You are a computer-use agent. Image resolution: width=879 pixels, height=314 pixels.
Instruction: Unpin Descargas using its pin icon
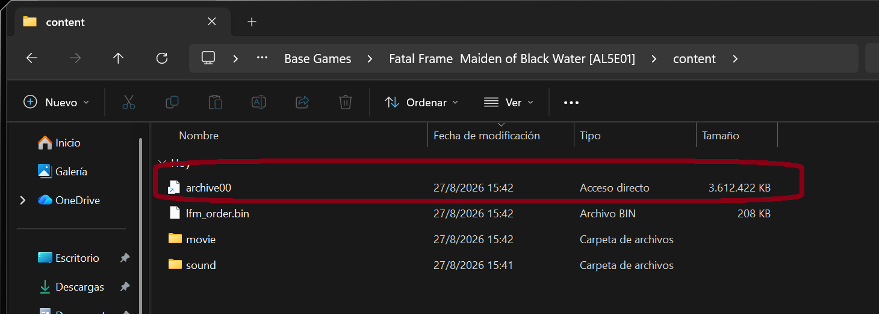(125, 286)
